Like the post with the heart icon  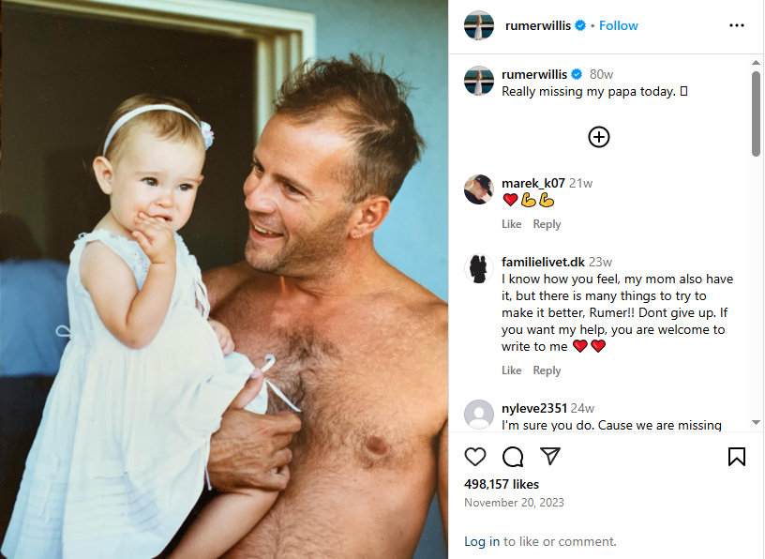(x=474, y=457)
